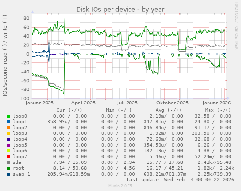The image size is (241, 191).
Task: Click the 'Cur (-/+)' column header
Action: point(69,110)
